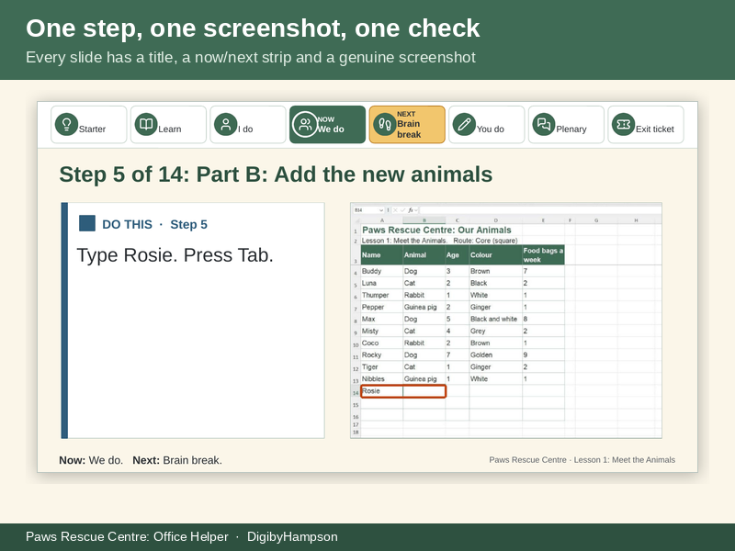Click the 'Animal' table header cell
The width and height of the screenshot is (735, 551).
(424, 255)
